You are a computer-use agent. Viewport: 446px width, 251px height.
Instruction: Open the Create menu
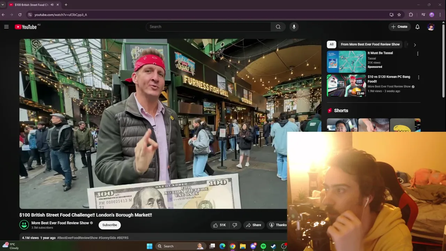[399, 27]
